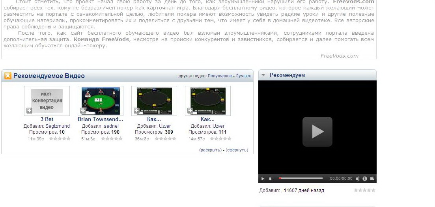The height and width of the screenshot is (207, 435).
Task: Click the star rating below the video player
Action: click(364, 190)
